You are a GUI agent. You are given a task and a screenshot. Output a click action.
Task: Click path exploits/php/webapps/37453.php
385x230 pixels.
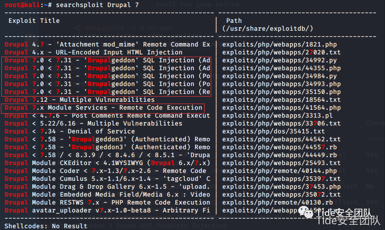pos(282,187)
